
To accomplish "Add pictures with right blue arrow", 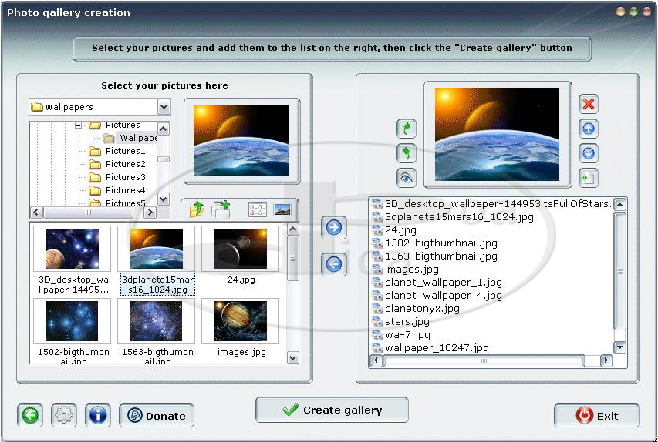I will click(334, 227).
